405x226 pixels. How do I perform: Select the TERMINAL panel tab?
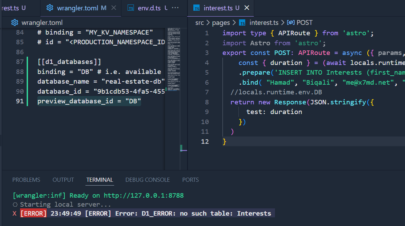coord(100,180)
